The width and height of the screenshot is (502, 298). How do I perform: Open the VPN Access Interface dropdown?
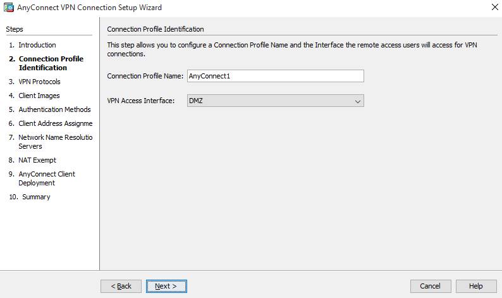pos(275,101)
